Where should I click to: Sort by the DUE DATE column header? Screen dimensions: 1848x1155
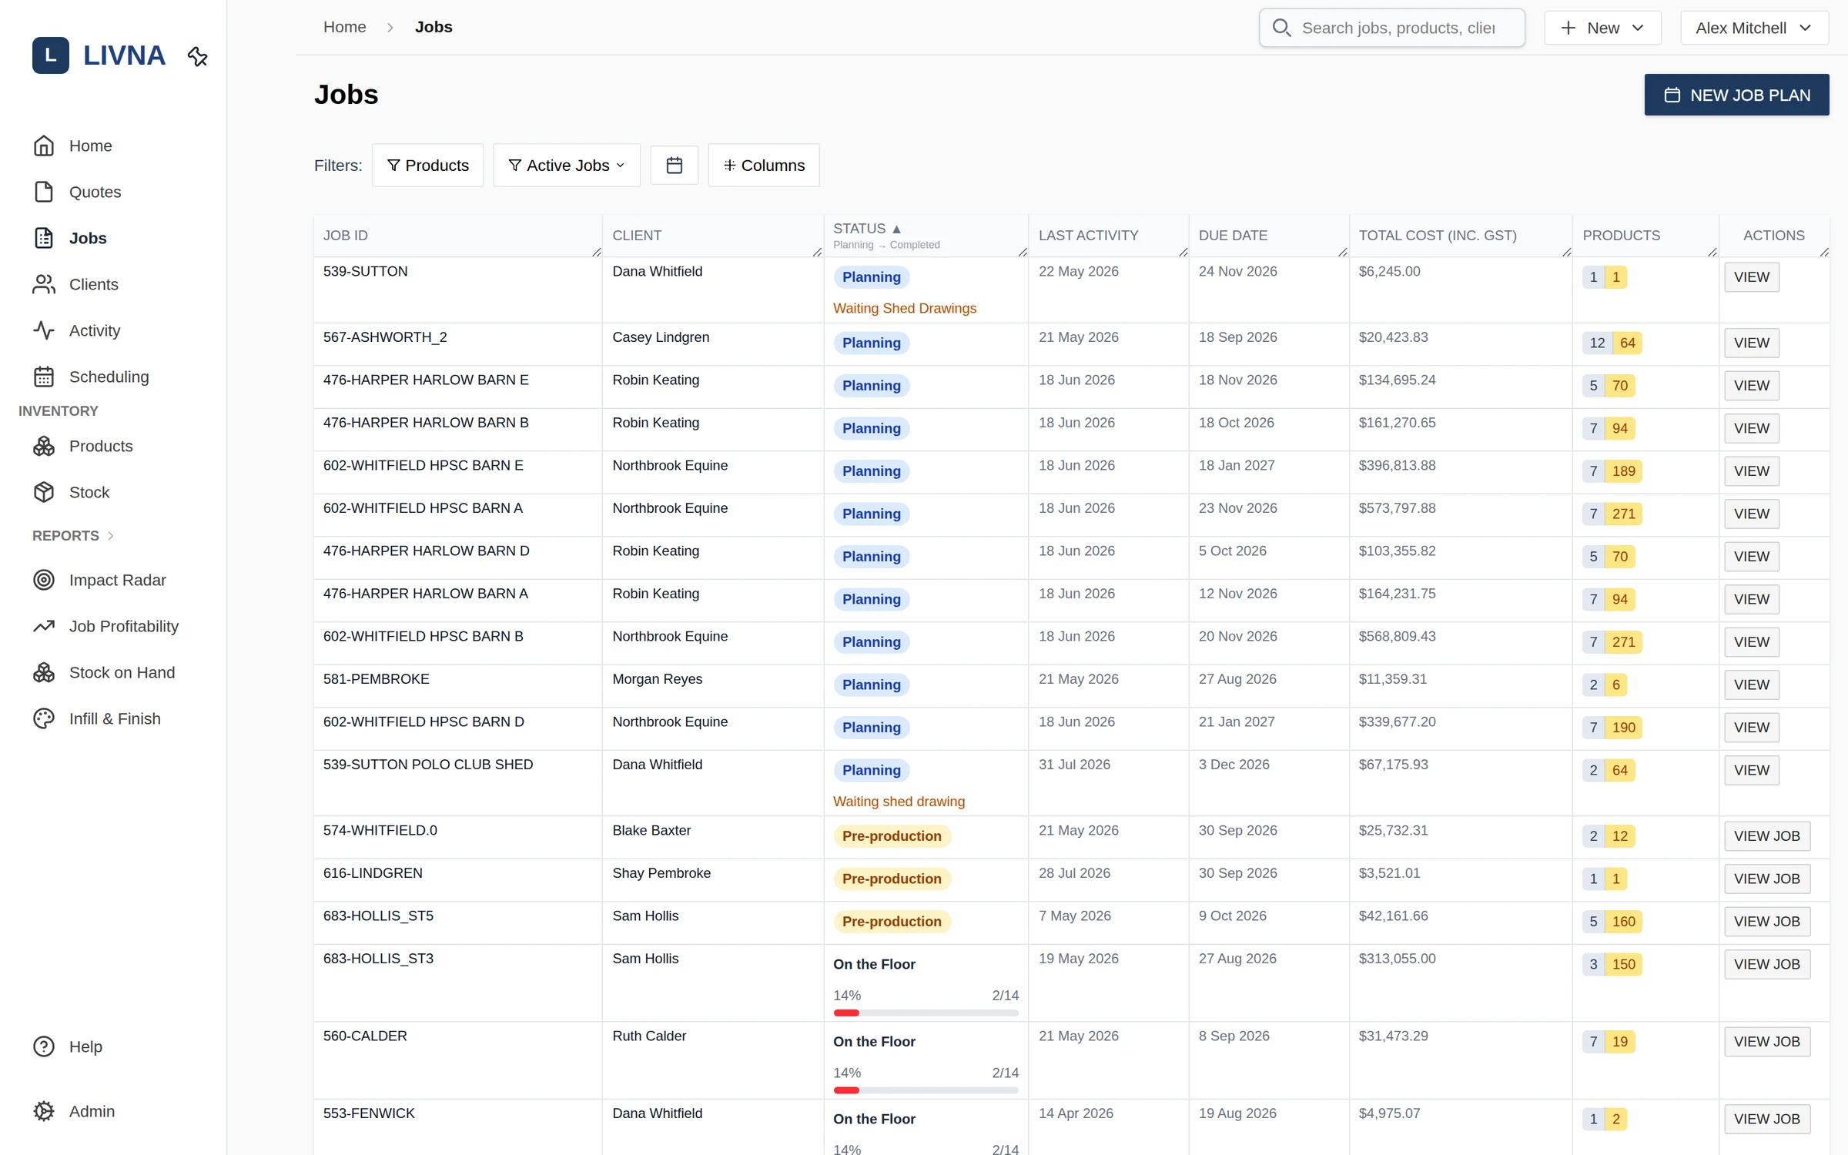tap(1269, 235)
